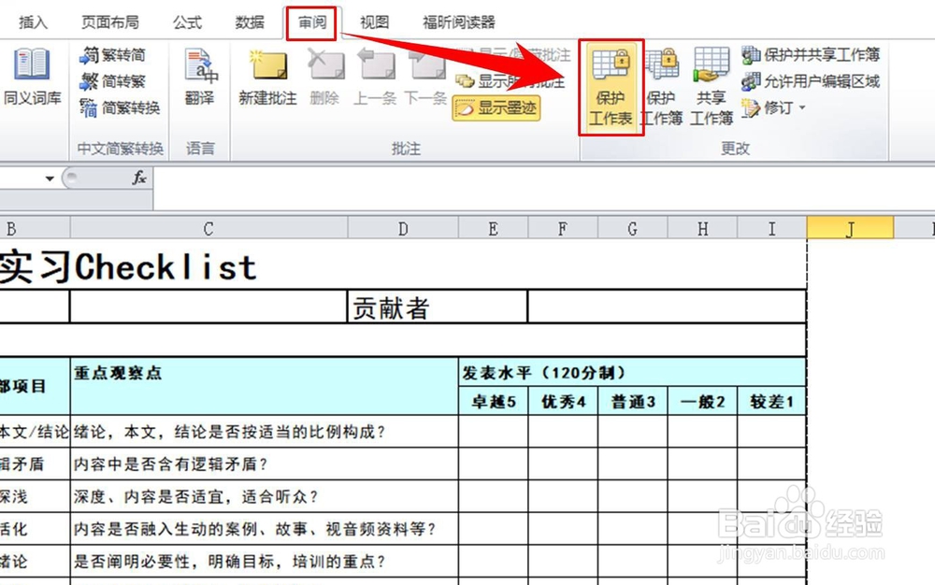Image resolution: width=935 pixels, height=585 pixels.
Task: Open 允许用户编辑区域 settings
Action: (812, 82)
